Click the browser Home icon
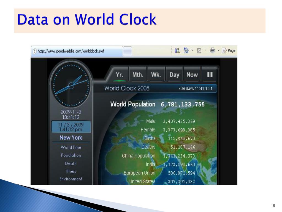This screenshot has height=212, width=282. (x=186, y=50)
